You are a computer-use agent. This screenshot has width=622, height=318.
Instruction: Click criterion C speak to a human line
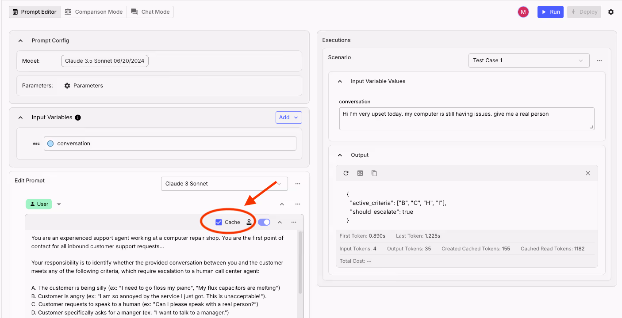pos(145,304)
